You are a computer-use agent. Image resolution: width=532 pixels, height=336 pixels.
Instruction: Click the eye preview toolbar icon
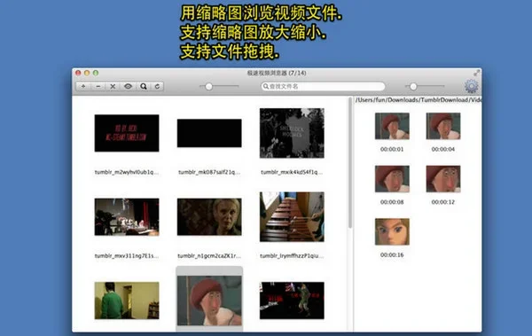[x=128, y=86]
